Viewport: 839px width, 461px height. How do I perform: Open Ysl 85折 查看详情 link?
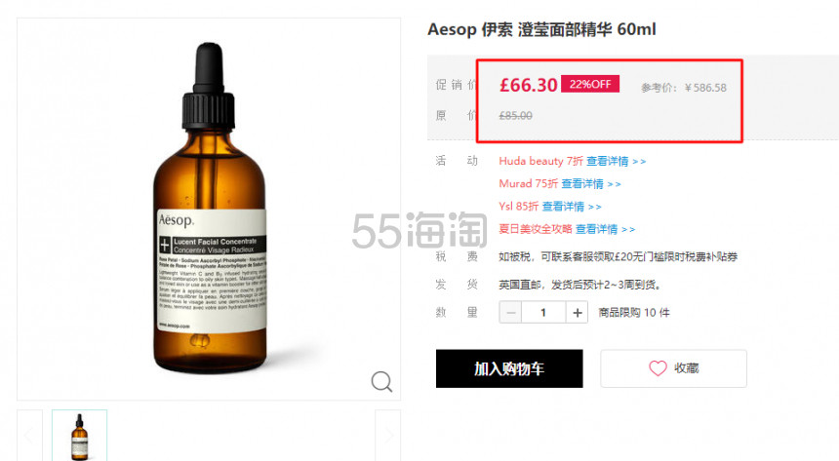pyautogui.click(x=572, y=207)
